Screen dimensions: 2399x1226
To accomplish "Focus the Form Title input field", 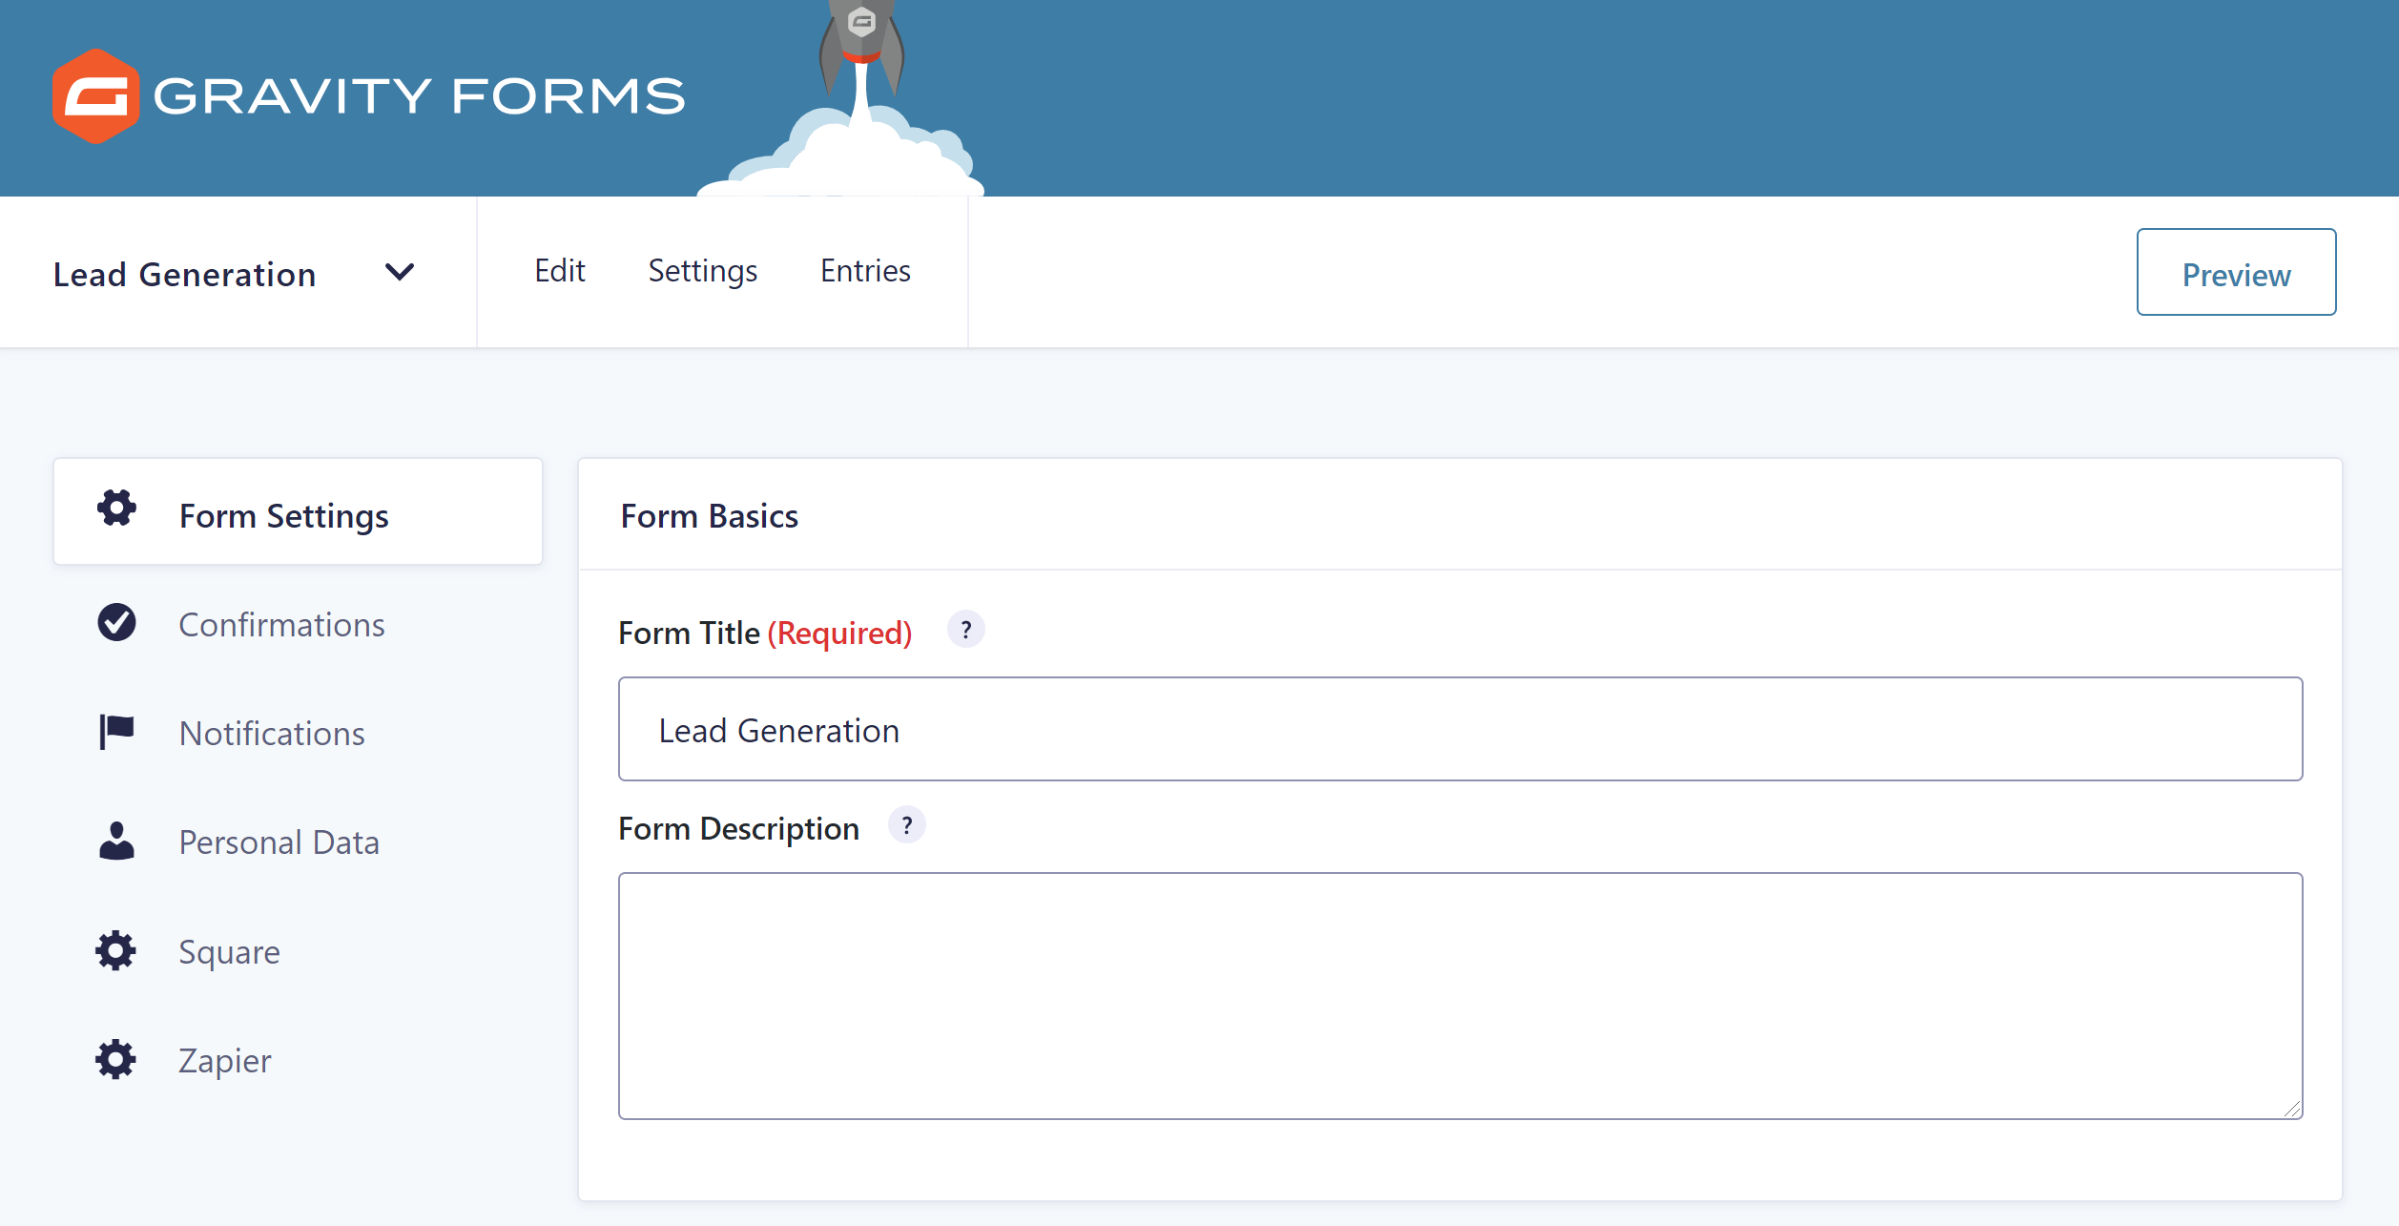I will point(1460,729).
